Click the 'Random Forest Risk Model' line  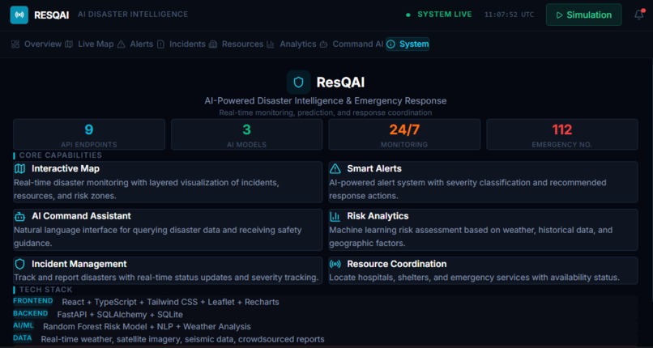point(147,327)
